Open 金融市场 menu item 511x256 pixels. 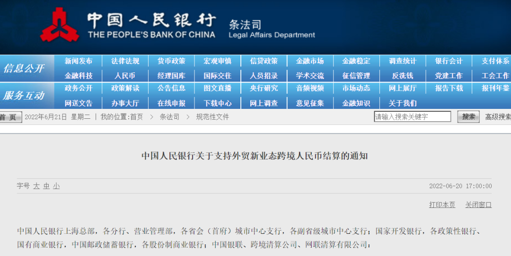click(x=310, y=61)
